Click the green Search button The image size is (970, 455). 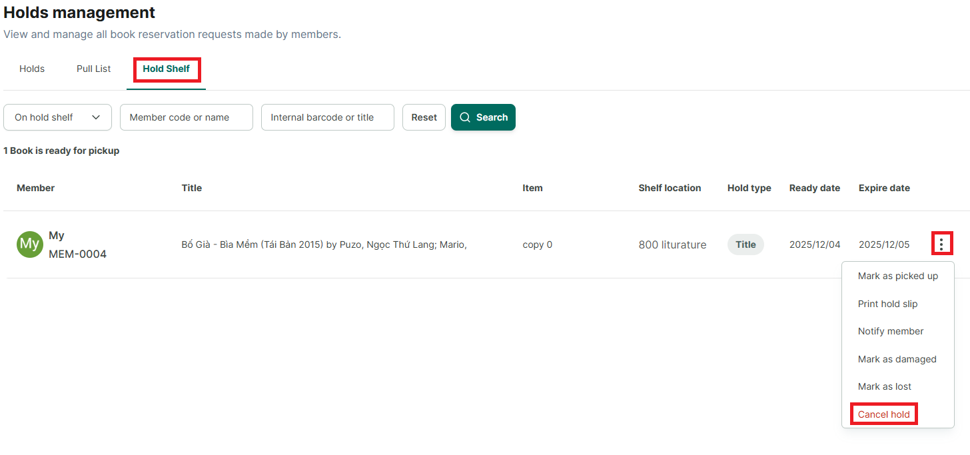point(483,117)
